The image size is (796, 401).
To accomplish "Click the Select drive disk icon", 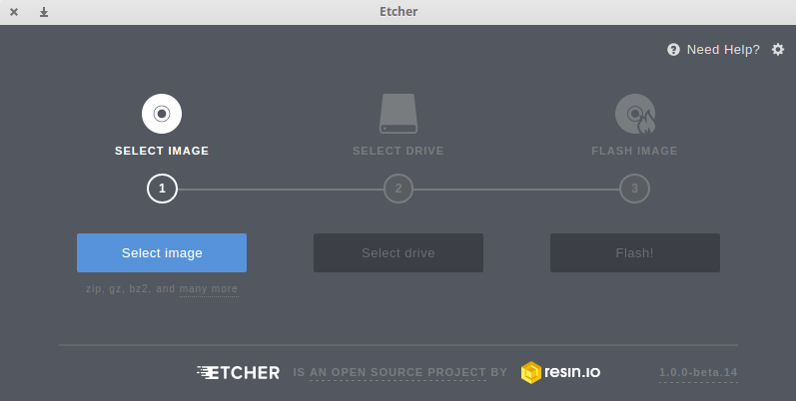I will click(398, 114).
